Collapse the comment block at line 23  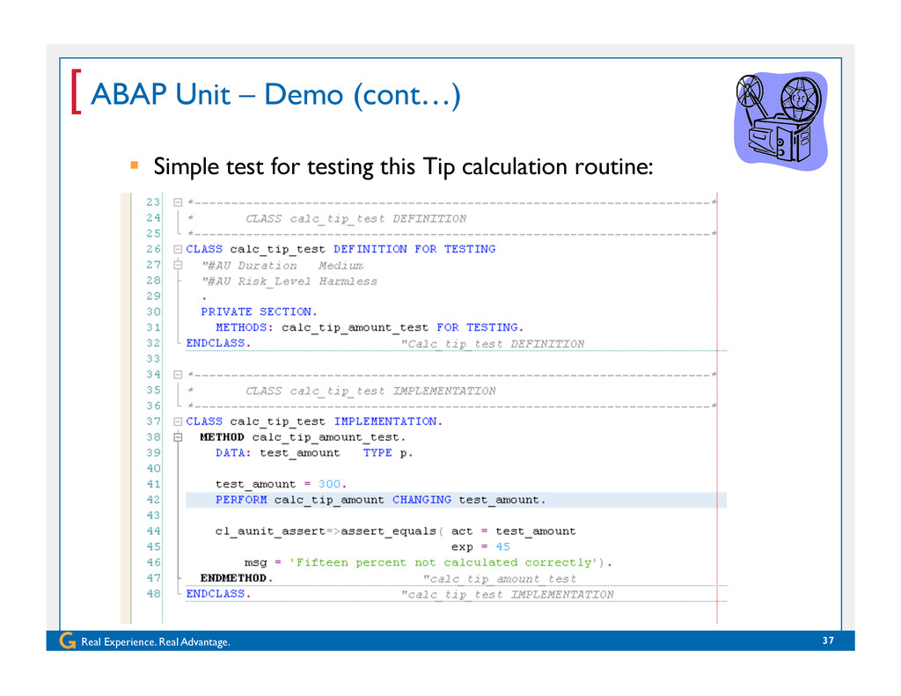[x=178, y=202]
